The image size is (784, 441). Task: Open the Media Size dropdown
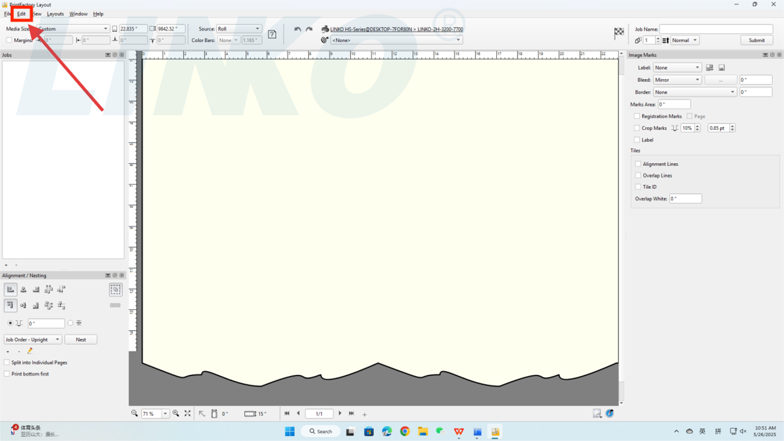[x=73, y=29]
